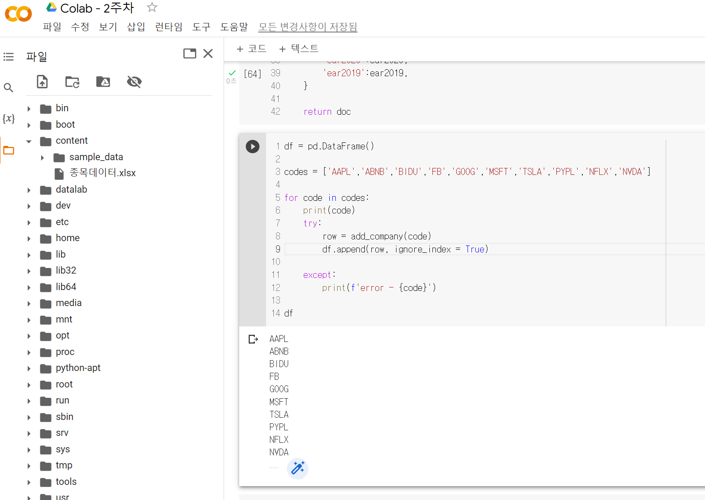Click the Google Drive icon beside title
705x500 pixels.
(52, 7)
